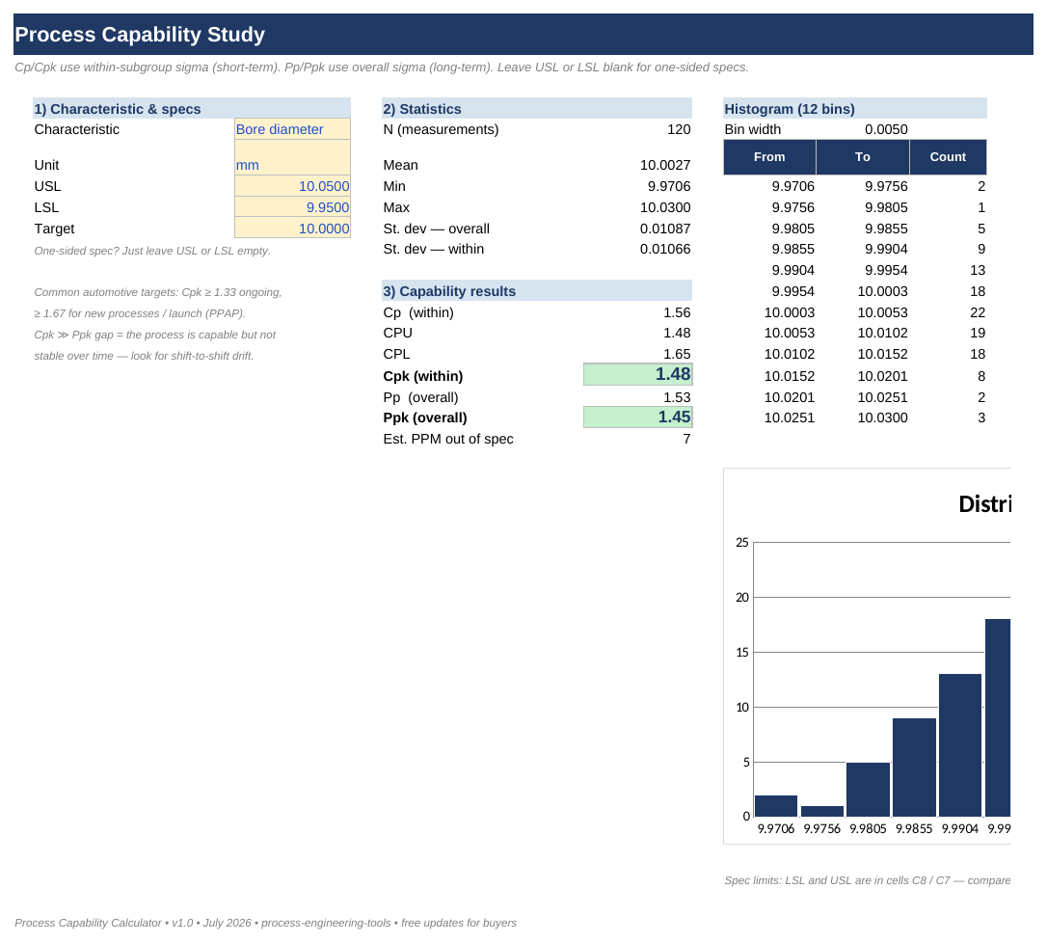Screen dimensions: 1047x943
Task: Select the chart bar labeled 9.9706
Action: pyautogui.click(x=776, y=806)
